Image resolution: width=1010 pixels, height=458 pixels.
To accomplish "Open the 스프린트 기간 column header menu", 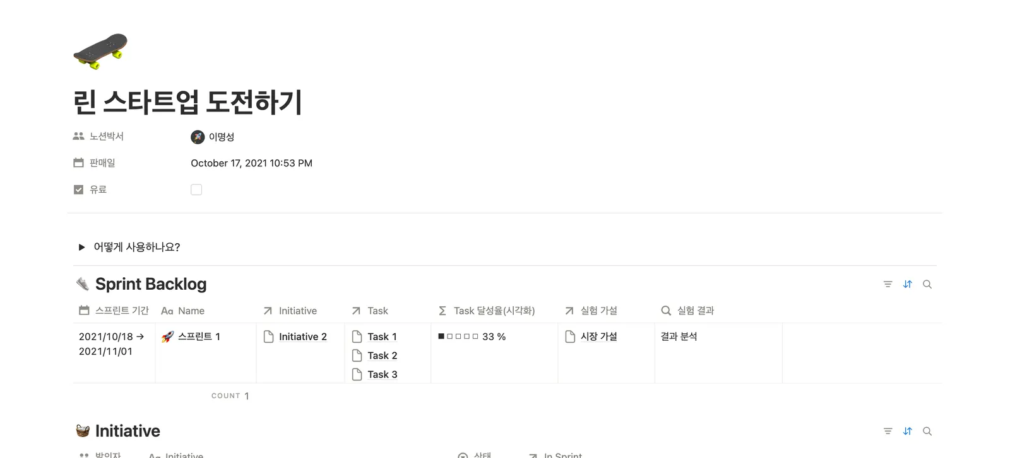I will (x=114, y=311).
